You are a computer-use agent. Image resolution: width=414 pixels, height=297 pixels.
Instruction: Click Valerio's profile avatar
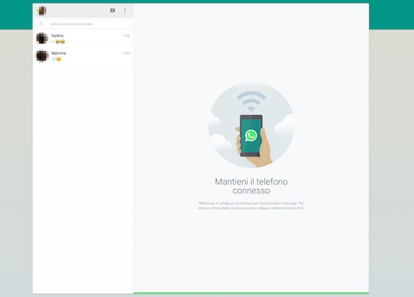point(42,39)
